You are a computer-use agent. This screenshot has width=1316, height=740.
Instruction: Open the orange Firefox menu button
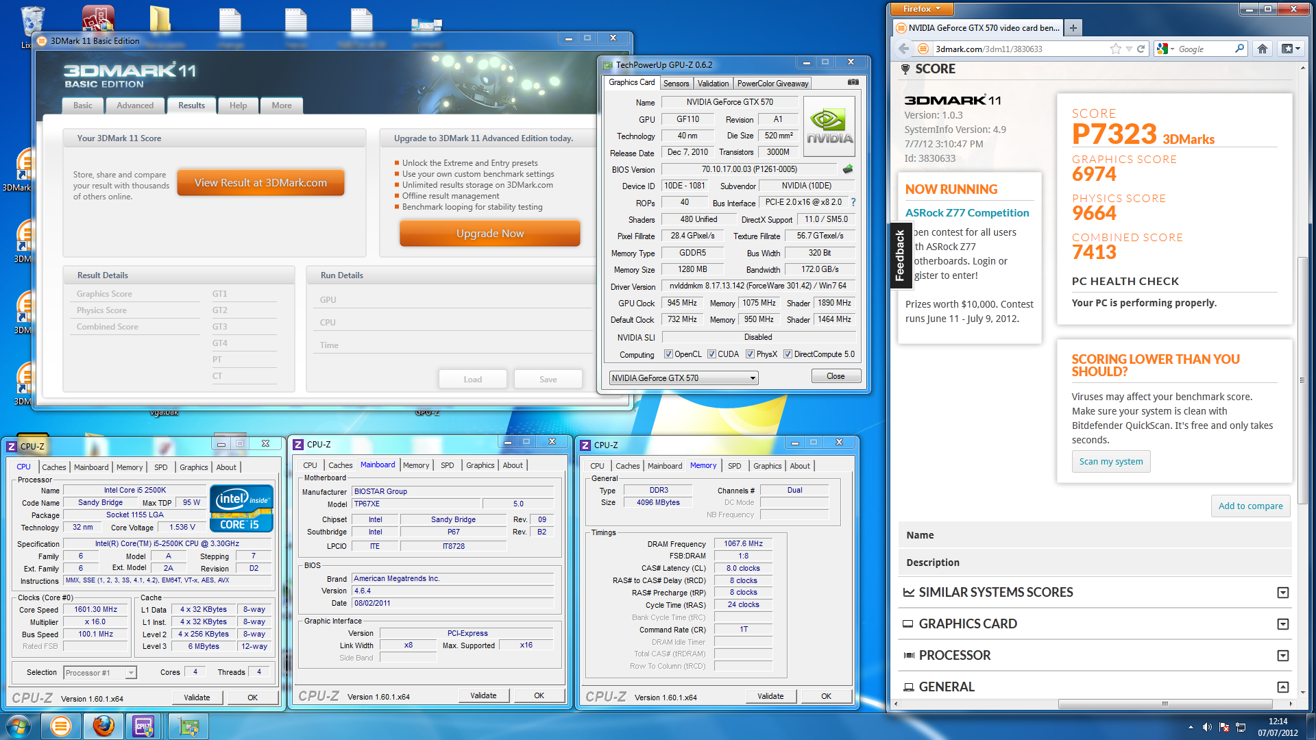[x=921, y=9]
